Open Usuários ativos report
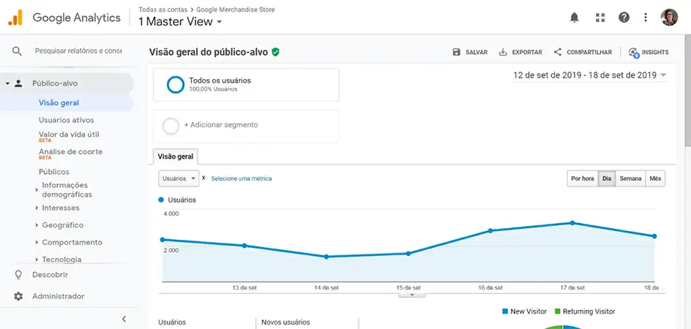 (x=66, y=120)
